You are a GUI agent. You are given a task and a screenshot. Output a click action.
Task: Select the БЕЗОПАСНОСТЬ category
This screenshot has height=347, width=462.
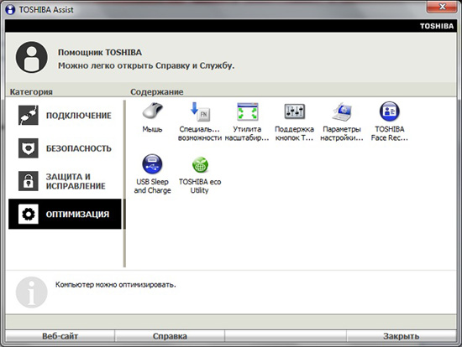[x=65, y=148]
